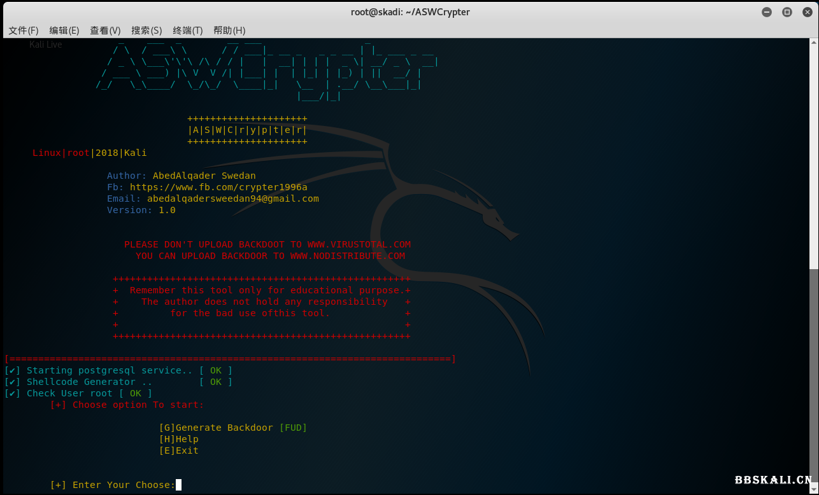Minimize the terminal window
819x495 pixels.
[x=767, y=12]
